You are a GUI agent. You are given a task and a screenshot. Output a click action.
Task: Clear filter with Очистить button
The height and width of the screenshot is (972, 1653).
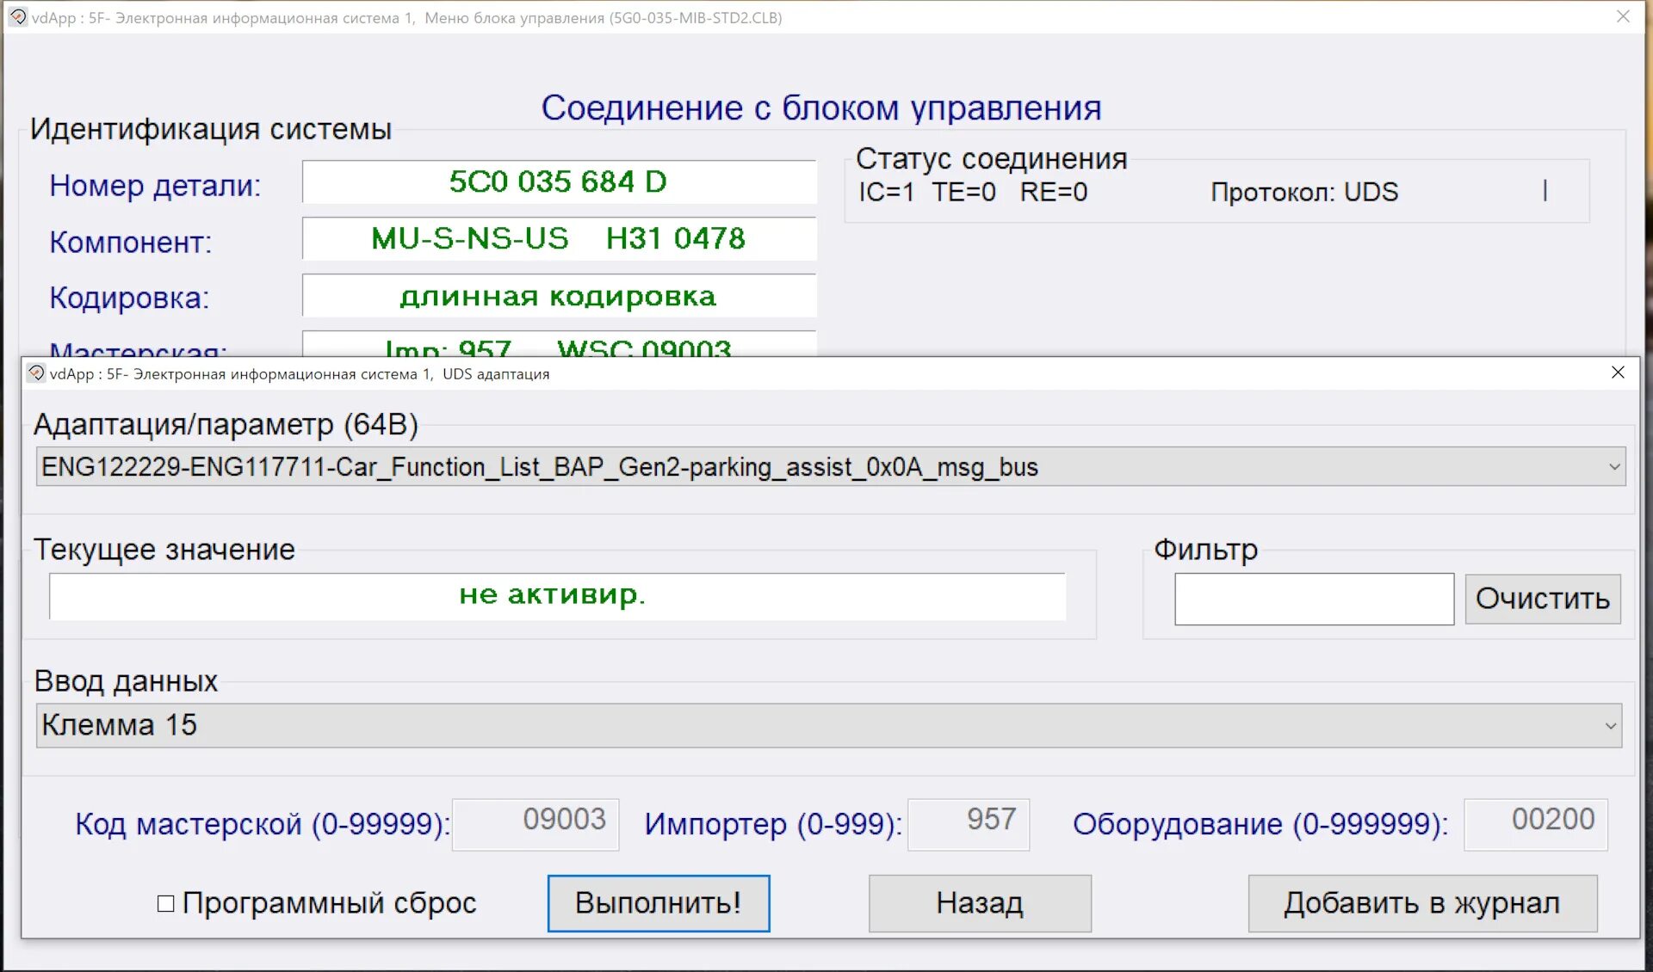[x=1542, y=599]
